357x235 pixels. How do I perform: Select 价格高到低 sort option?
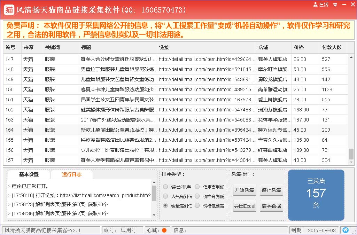pyautogui.click(x=197, y=196)
